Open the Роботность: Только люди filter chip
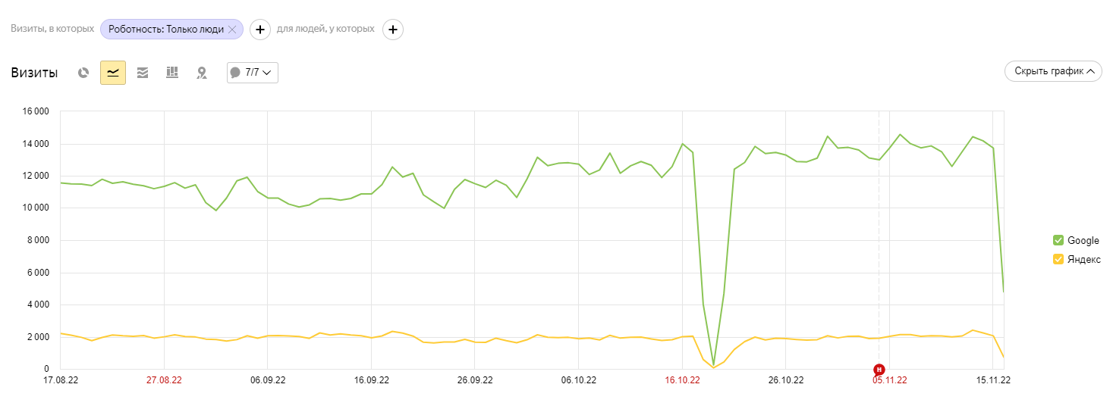Image resolution: width=1113 pixels, height=406 pixels. point(166,30)
